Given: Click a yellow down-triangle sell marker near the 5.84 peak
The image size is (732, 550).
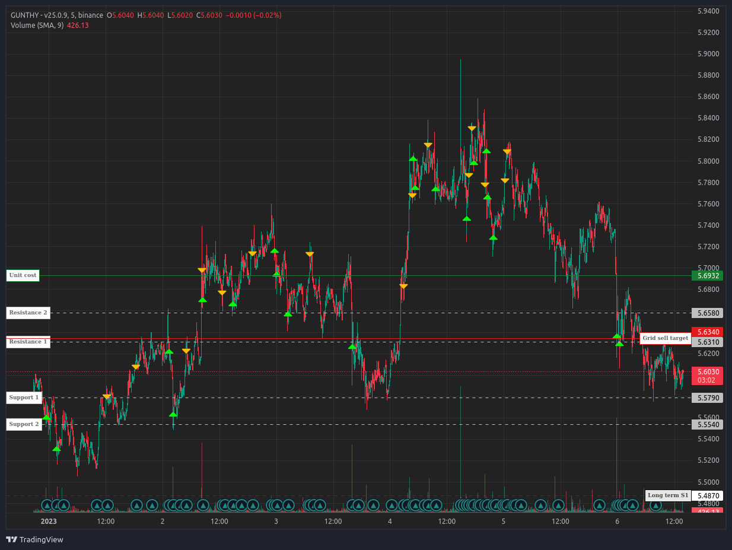Looking at the screenshot, I should tap(470, 127).
